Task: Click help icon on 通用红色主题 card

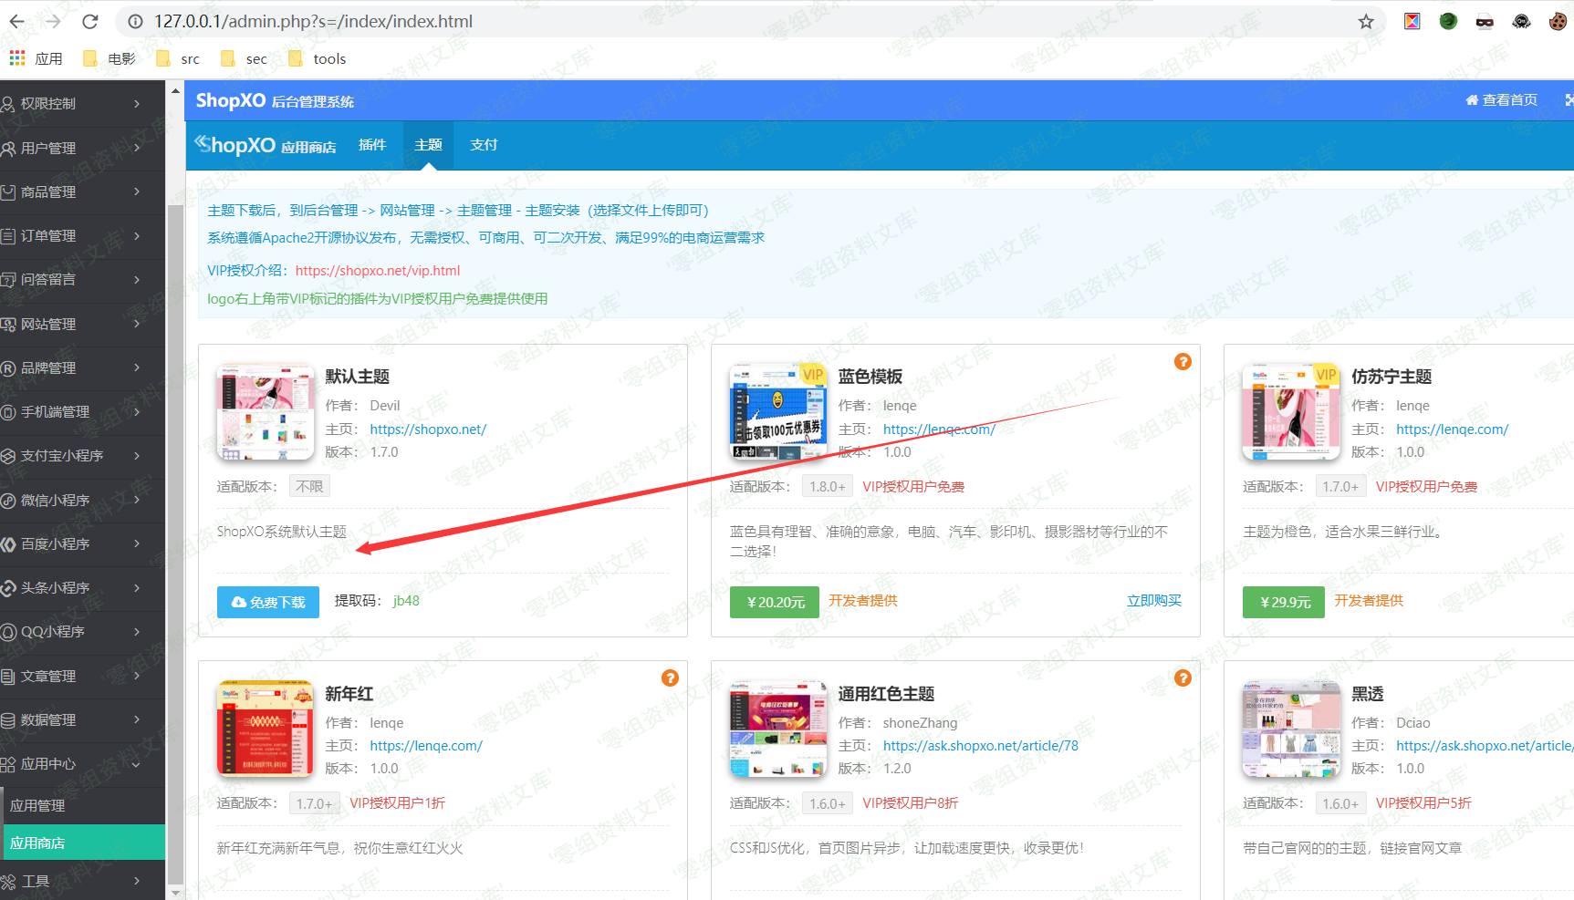Action: (x=1183, y=678)
